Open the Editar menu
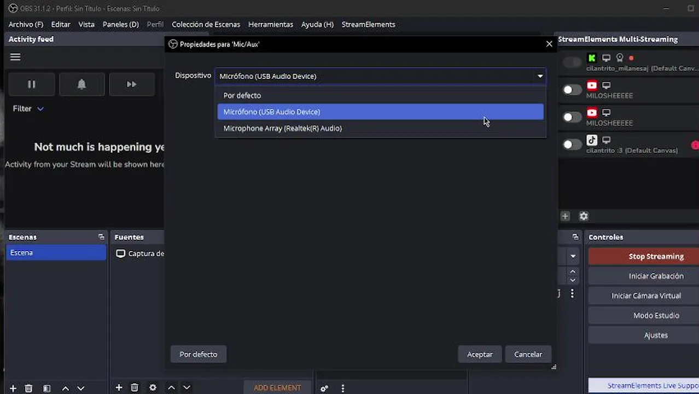 61,25
